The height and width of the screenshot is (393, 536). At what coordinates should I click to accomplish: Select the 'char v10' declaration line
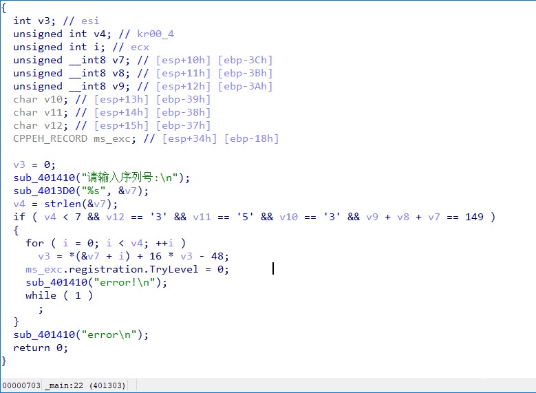(111, 99)
